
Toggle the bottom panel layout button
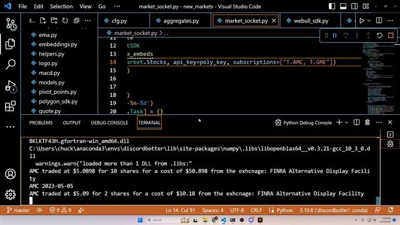click(343, 6)
